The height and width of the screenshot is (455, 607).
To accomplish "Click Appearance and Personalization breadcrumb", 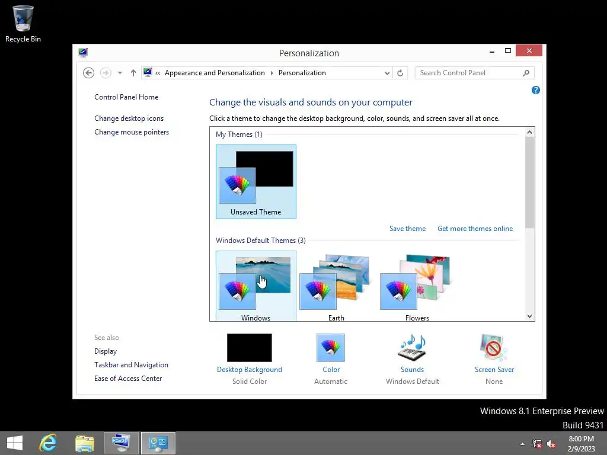I will [x=215, y=73].
